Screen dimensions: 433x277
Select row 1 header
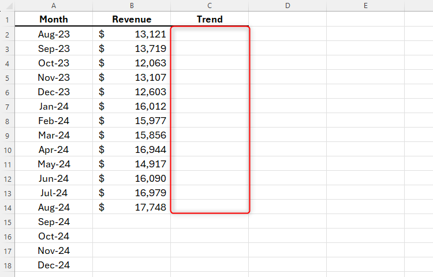[x=7, y=19]
